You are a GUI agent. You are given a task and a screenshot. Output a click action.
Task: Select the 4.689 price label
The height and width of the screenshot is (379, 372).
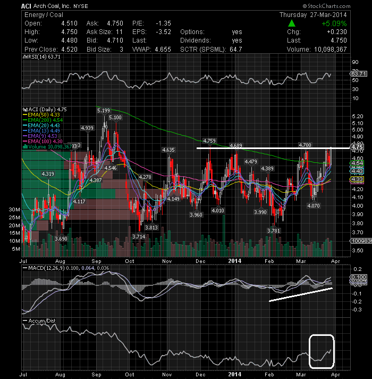point(236,145)
